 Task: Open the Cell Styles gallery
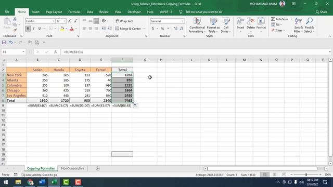226,25
